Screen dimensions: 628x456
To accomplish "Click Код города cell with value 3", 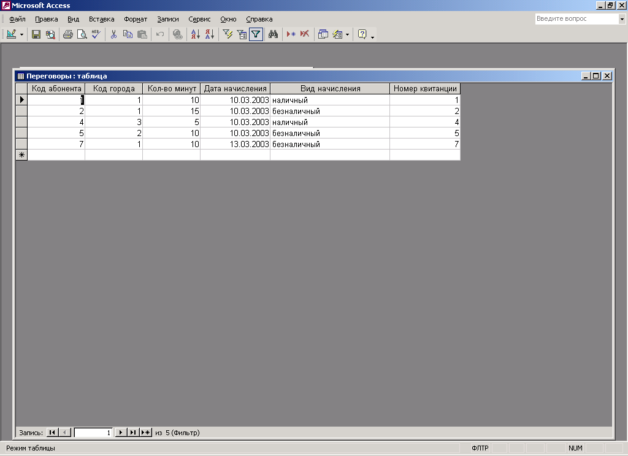I will coord(113,122).
